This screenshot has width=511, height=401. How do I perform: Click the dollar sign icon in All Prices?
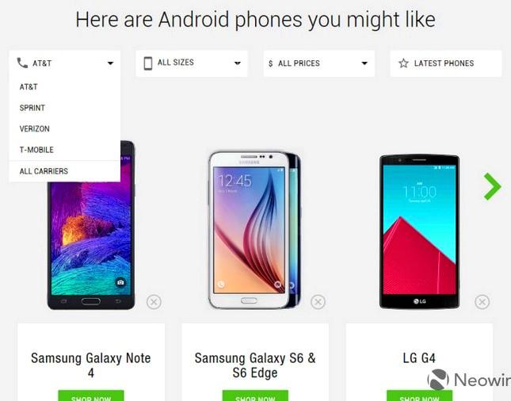[x=270, y=63]
